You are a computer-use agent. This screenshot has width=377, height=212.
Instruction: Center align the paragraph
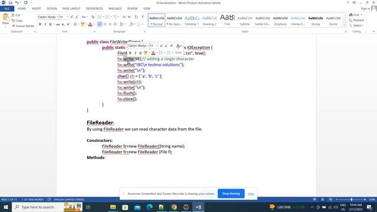click(x=105, y=24)
